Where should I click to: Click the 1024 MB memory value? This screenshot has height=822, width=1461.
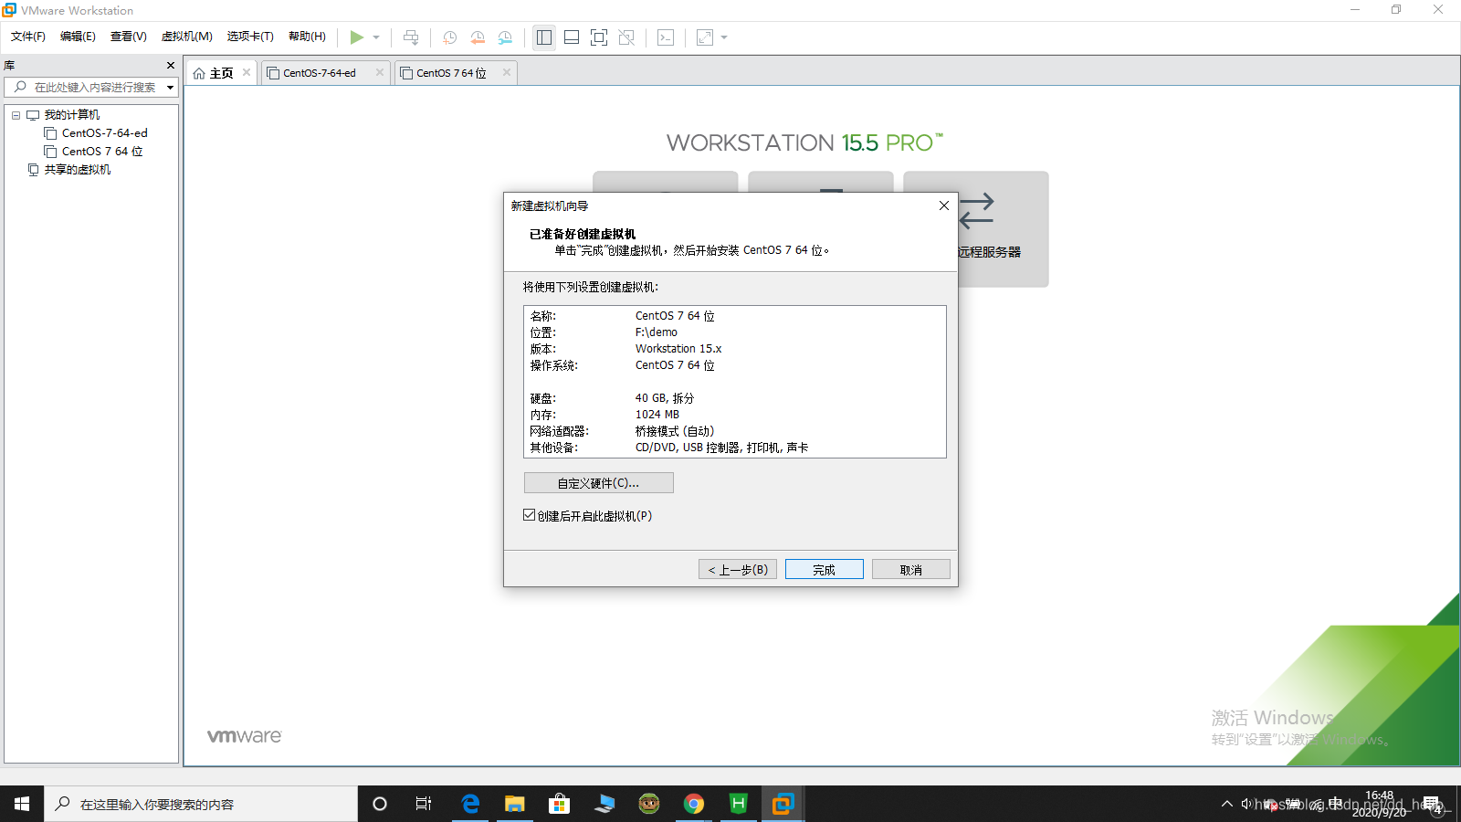click(x=657, y=415)
